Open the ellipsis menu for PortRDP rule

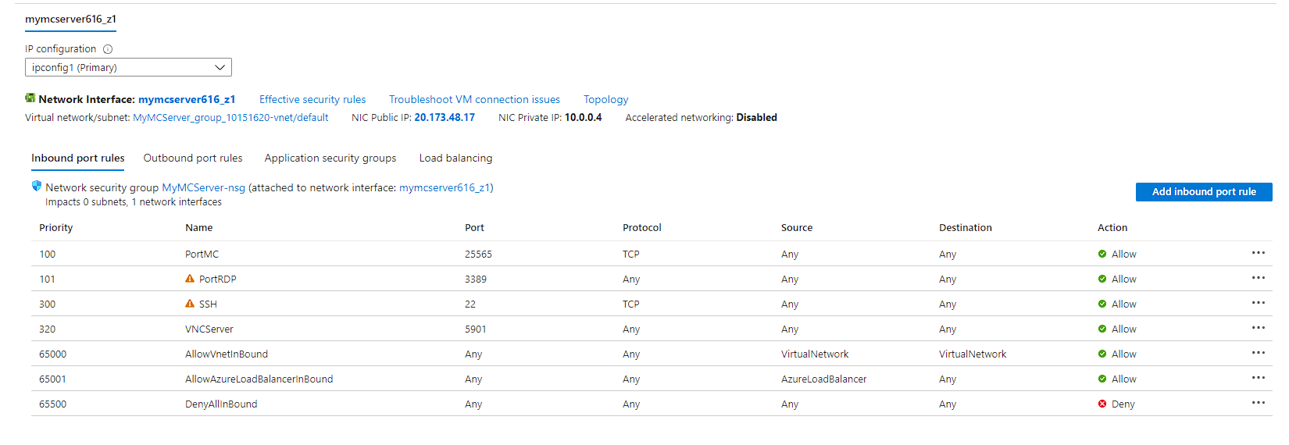coord(1258,278)
